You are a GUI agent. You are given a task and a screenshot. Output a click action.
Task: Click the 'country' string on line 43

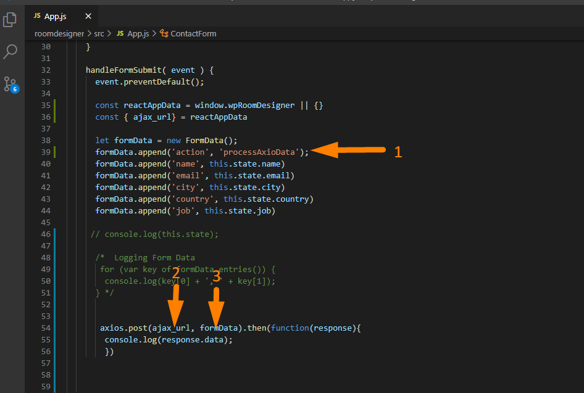[x=193, y=199]
